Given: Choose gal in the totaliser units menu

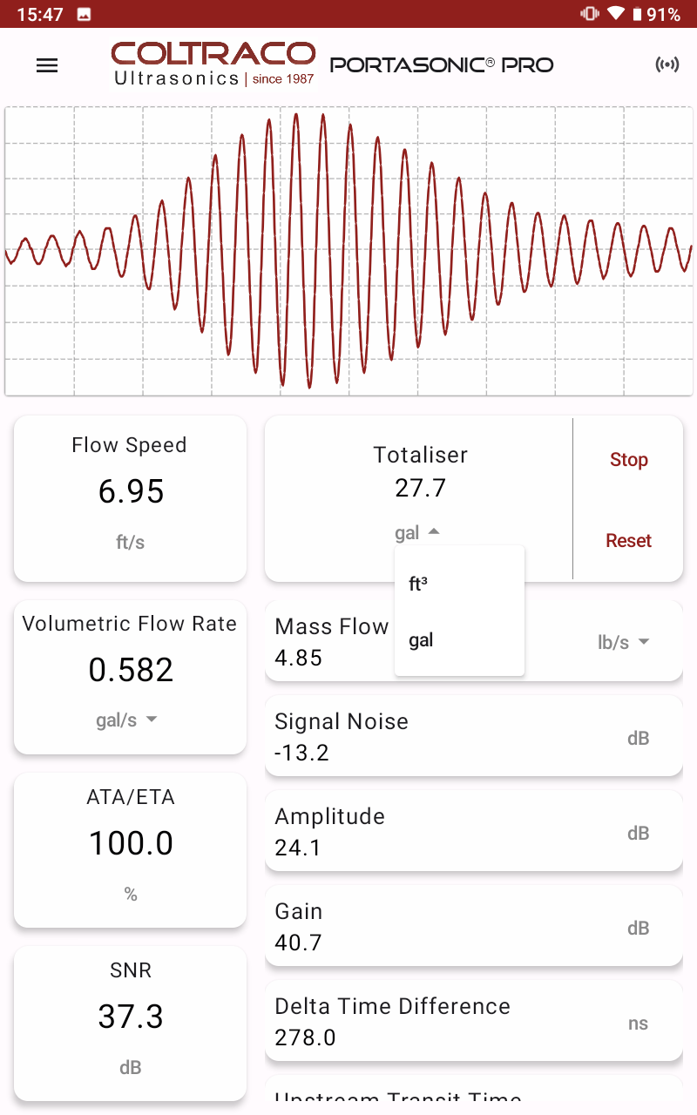Looking at the screenshot, I should click(421, 640).
